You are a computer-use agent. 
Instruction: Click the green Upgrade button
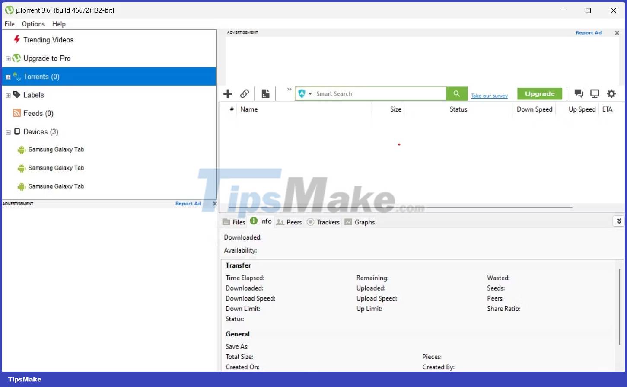tap(539, 93)
